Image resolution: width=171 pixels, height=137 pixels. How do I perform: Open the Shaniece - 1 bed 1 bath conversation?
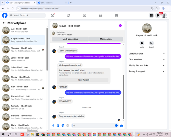click(23, 50)
